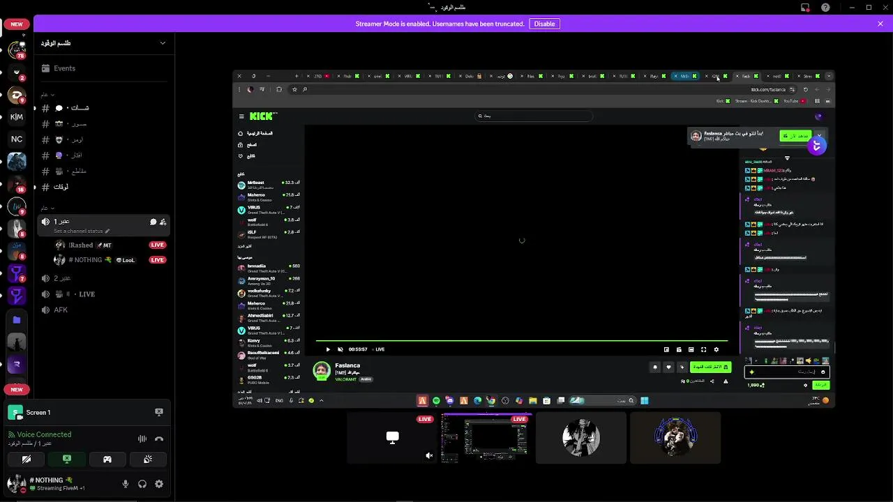This screenshot has width=893, height=502.
Task: Open chat of voice channel 1
Action: [x=153, y=222]
